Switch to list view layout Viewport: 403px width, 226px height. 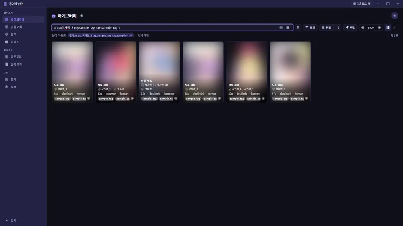pyautogui.click(x=395, y=27)
